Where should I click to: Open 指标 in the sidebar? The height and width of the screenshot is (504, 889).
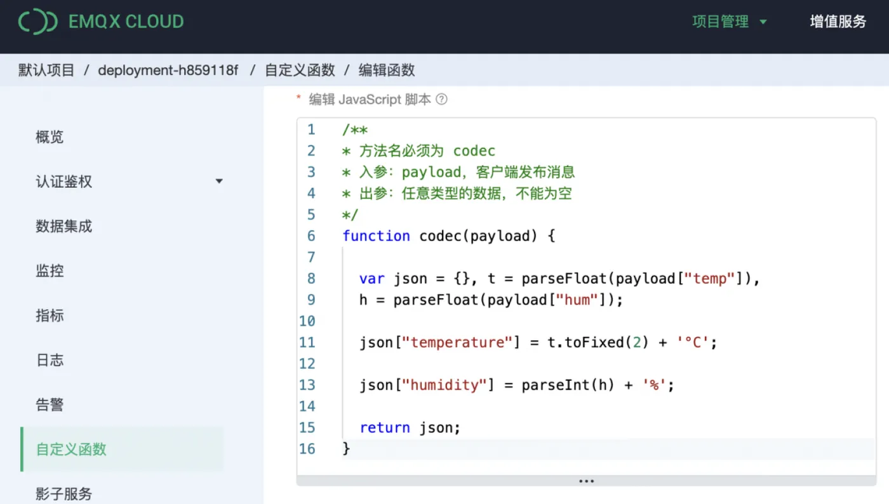click(50, 315)
